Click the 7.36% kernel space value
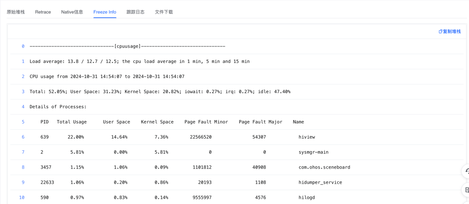 pyautogui.click(x=162, y=137)
